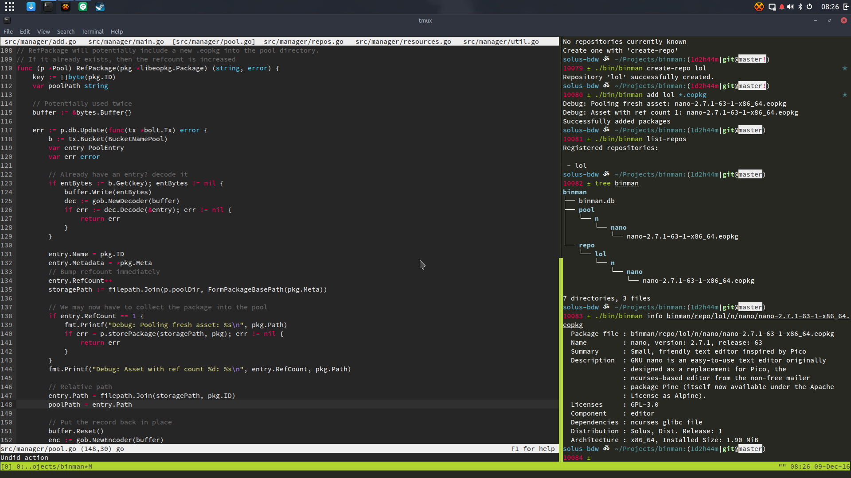
Task: Click the 'repo' directory in tree output
Action: [x=586, y=245]
